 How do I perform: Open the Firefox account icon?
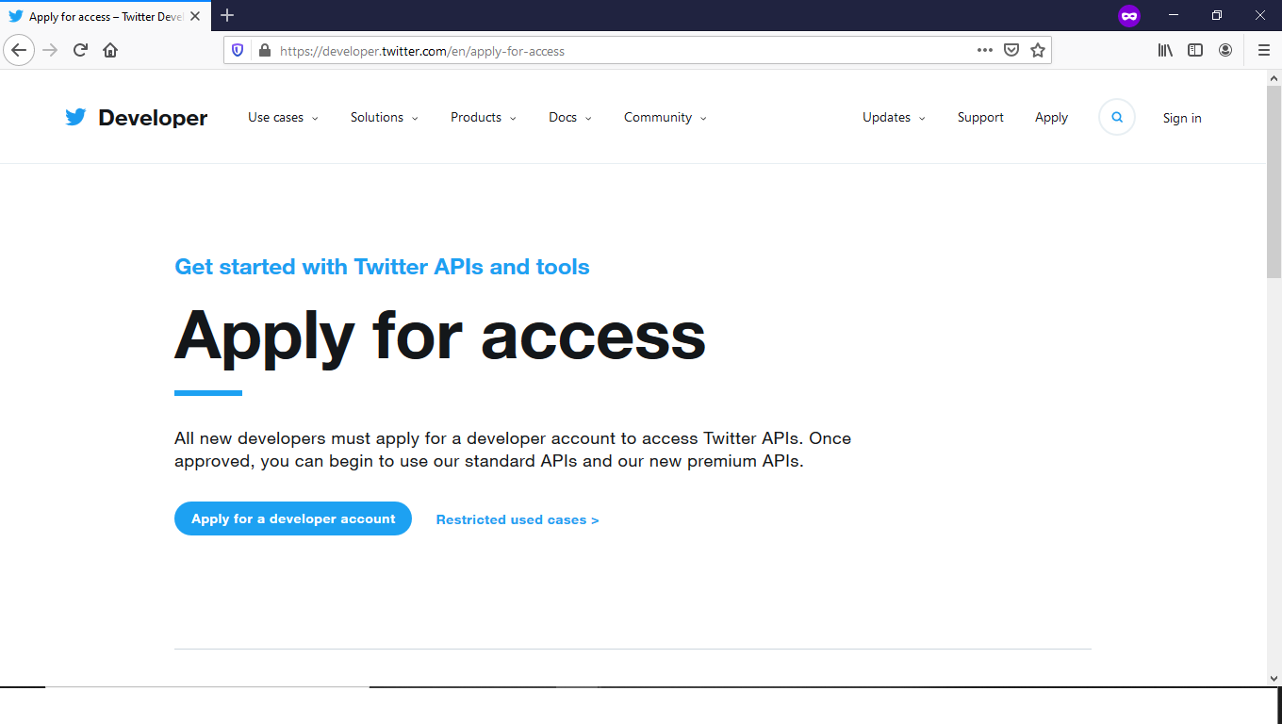[1225, 50]
